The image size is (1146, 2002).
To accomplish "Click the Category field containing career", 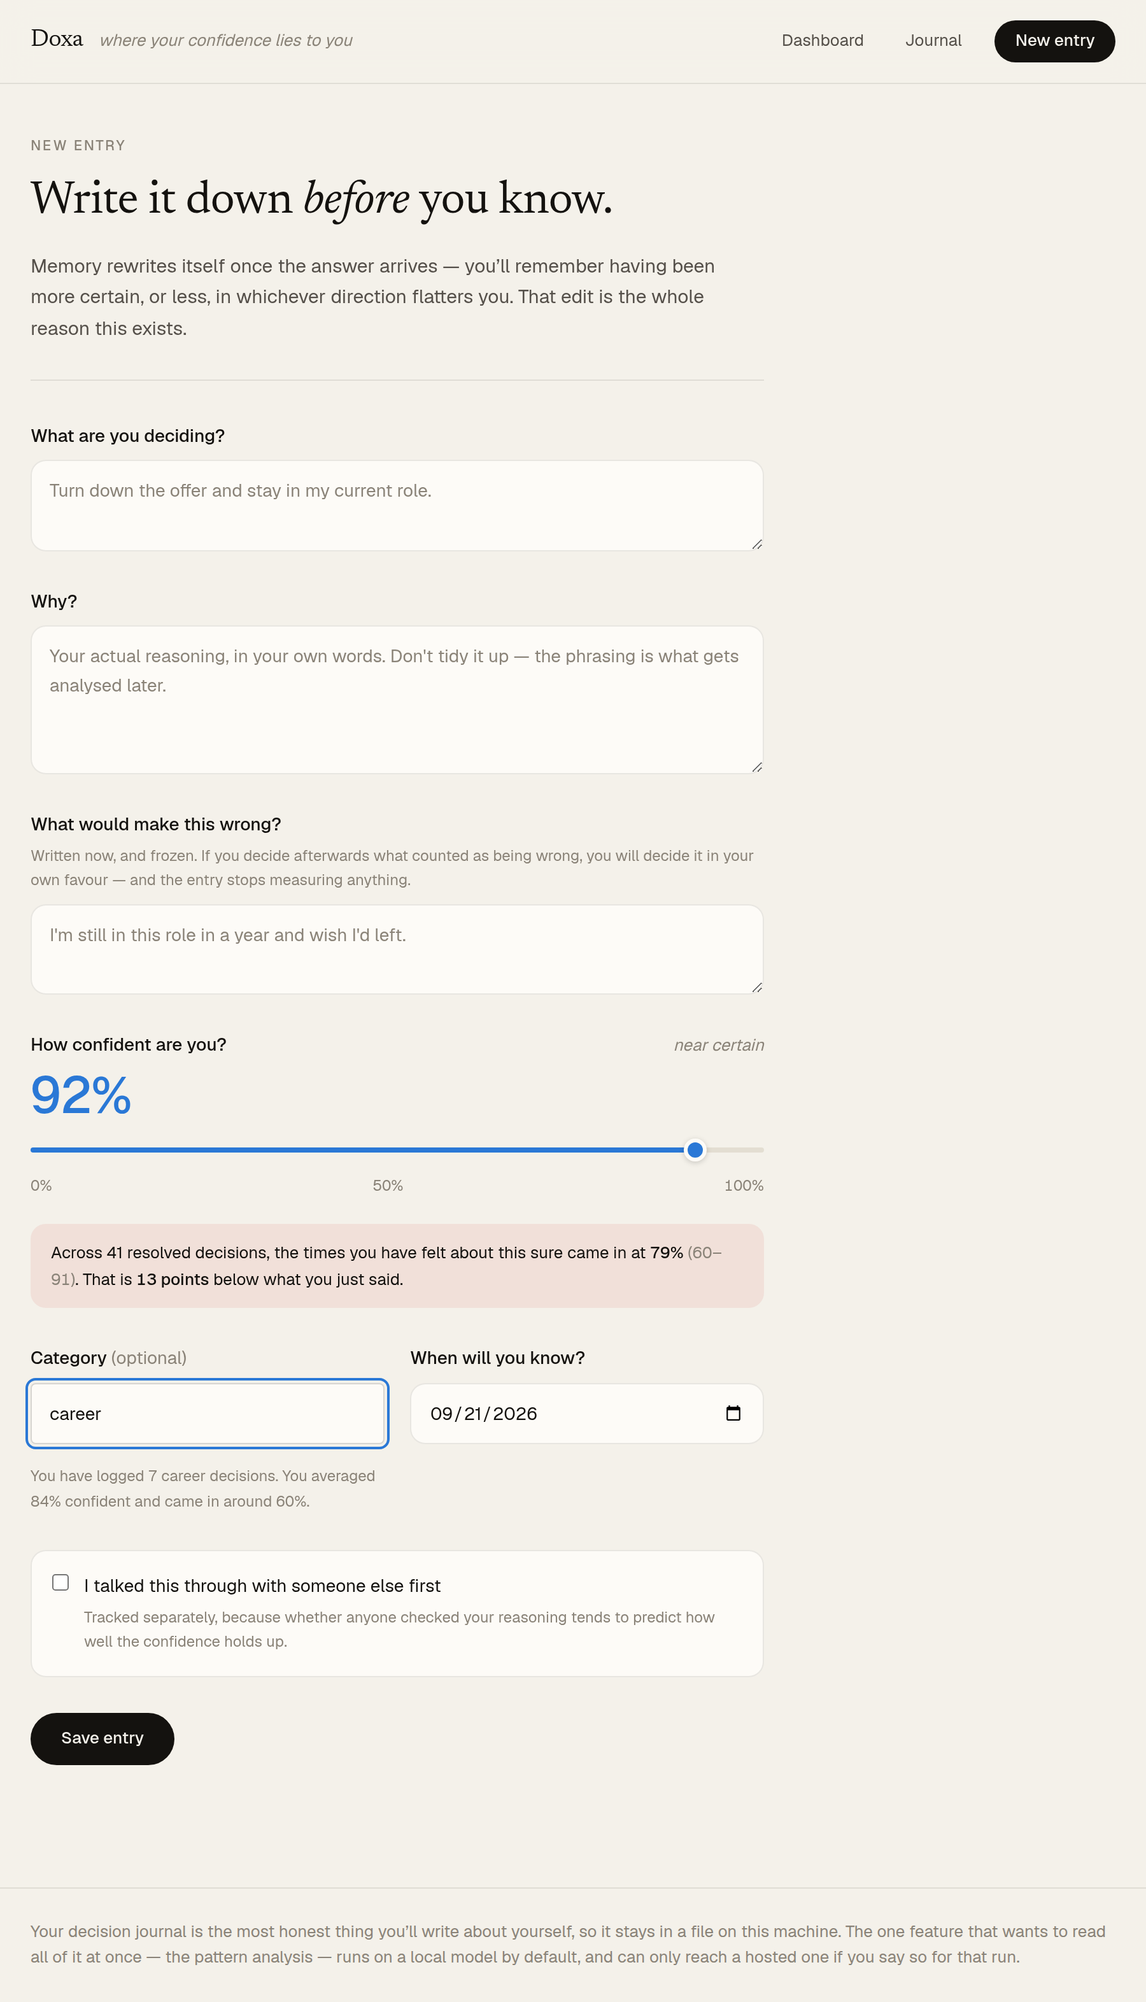I will [208, 1414].
